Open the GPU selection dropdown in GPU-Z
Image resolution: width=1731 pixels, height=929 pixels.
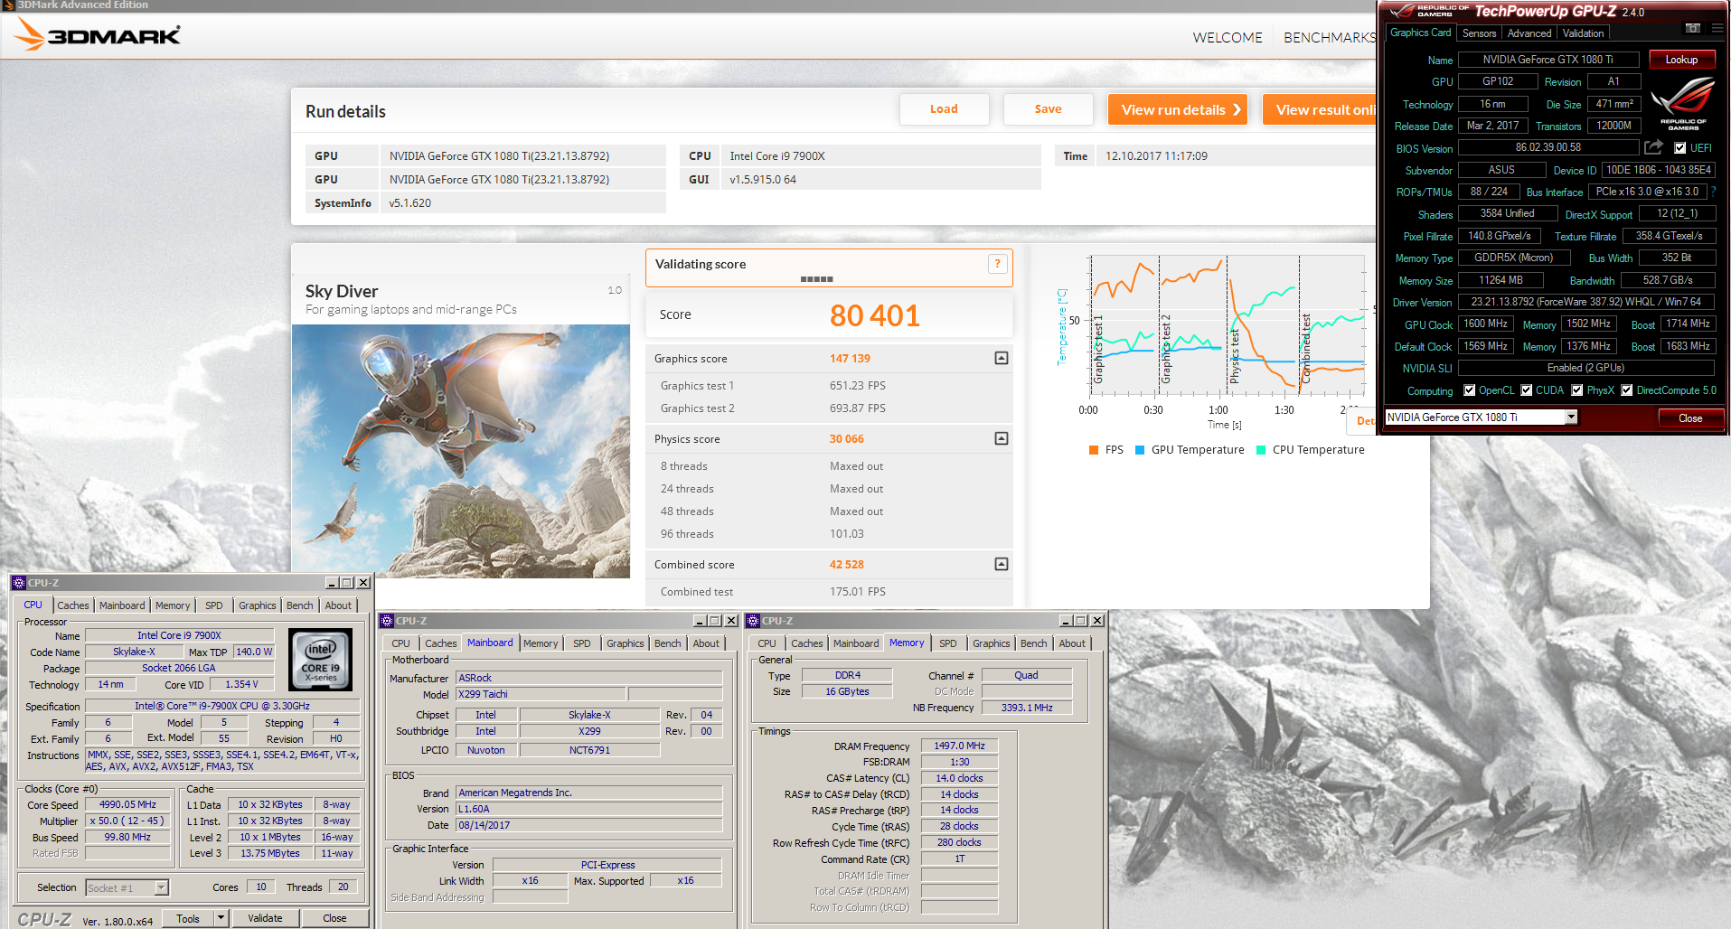(x=1571, y=417)
